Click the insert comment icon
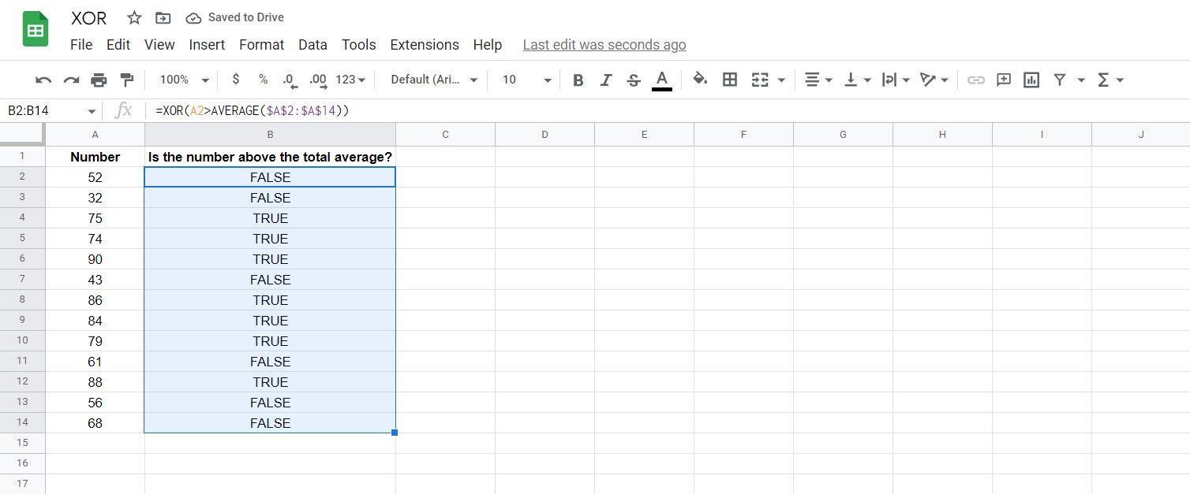1190x494 pixels. (1004, 80)
